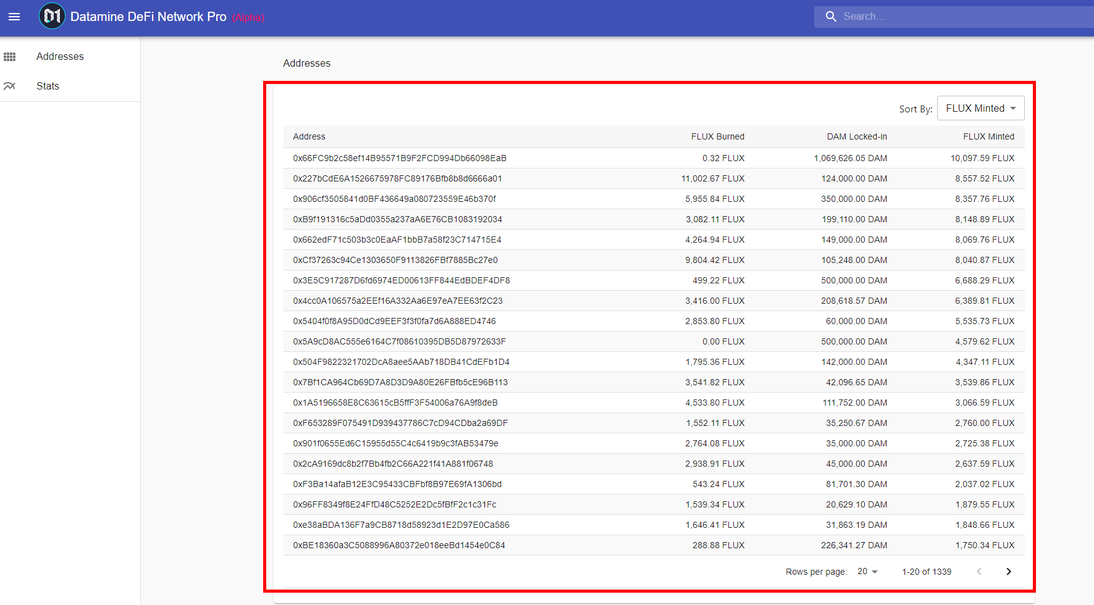Click the Addresses page heading
1094x605 pixels.
[306, 63]
